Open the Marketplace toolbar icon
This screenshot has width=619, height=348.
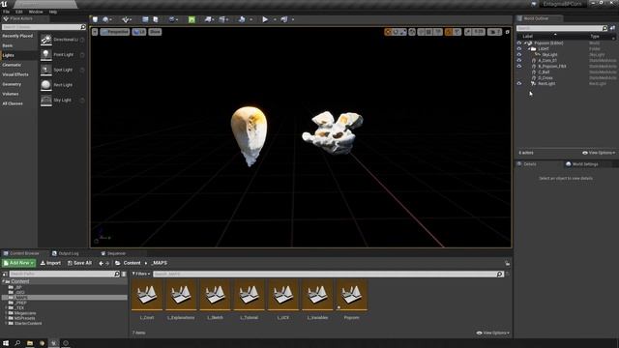point(156,19)
